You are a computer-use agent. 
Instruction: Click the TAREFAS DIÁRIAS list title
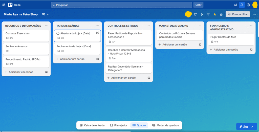(x=68, y=26)
